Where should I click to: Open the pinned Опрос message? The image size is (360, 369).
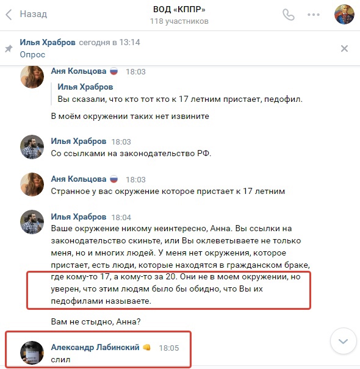(x=32, y=54)
